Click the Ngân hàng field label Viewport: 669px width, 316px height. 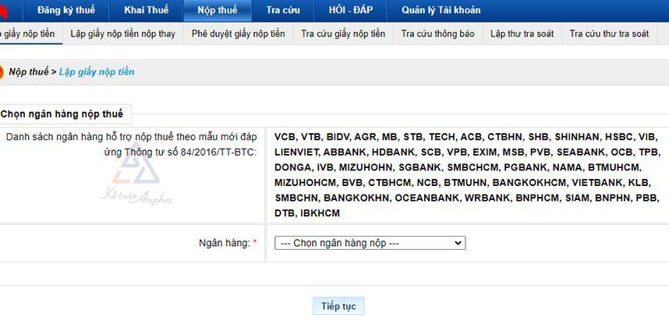tap(225, 243)
